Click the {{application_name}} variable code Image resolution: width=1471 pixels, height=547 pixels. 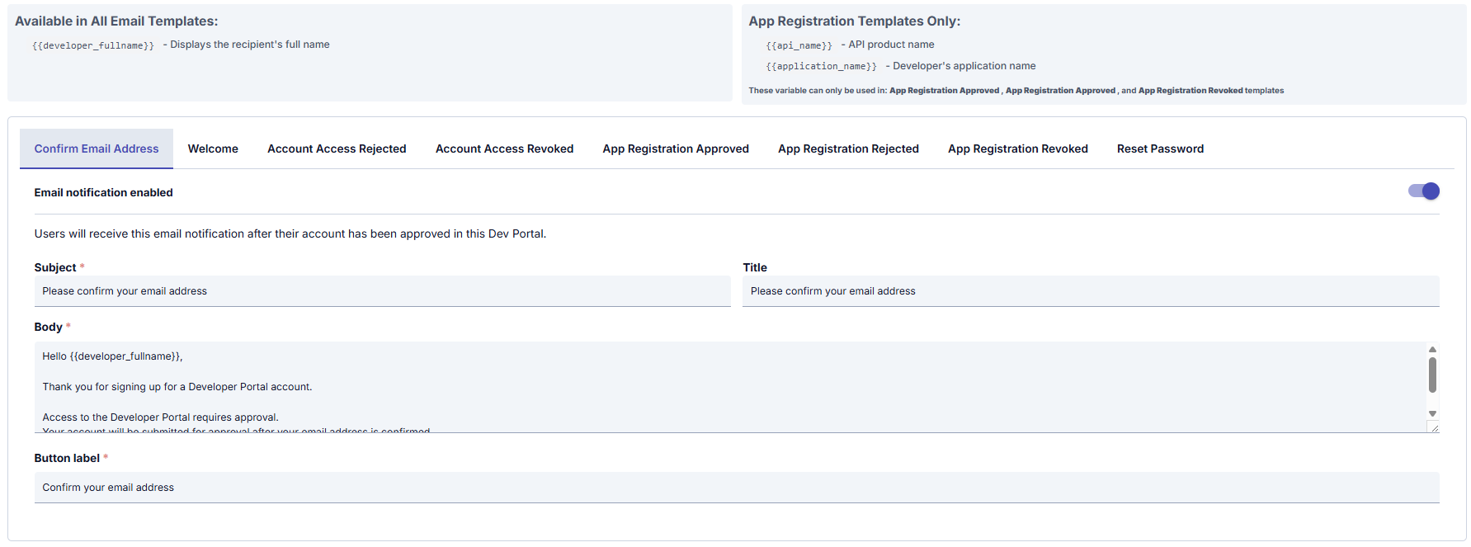coord(821,67)
